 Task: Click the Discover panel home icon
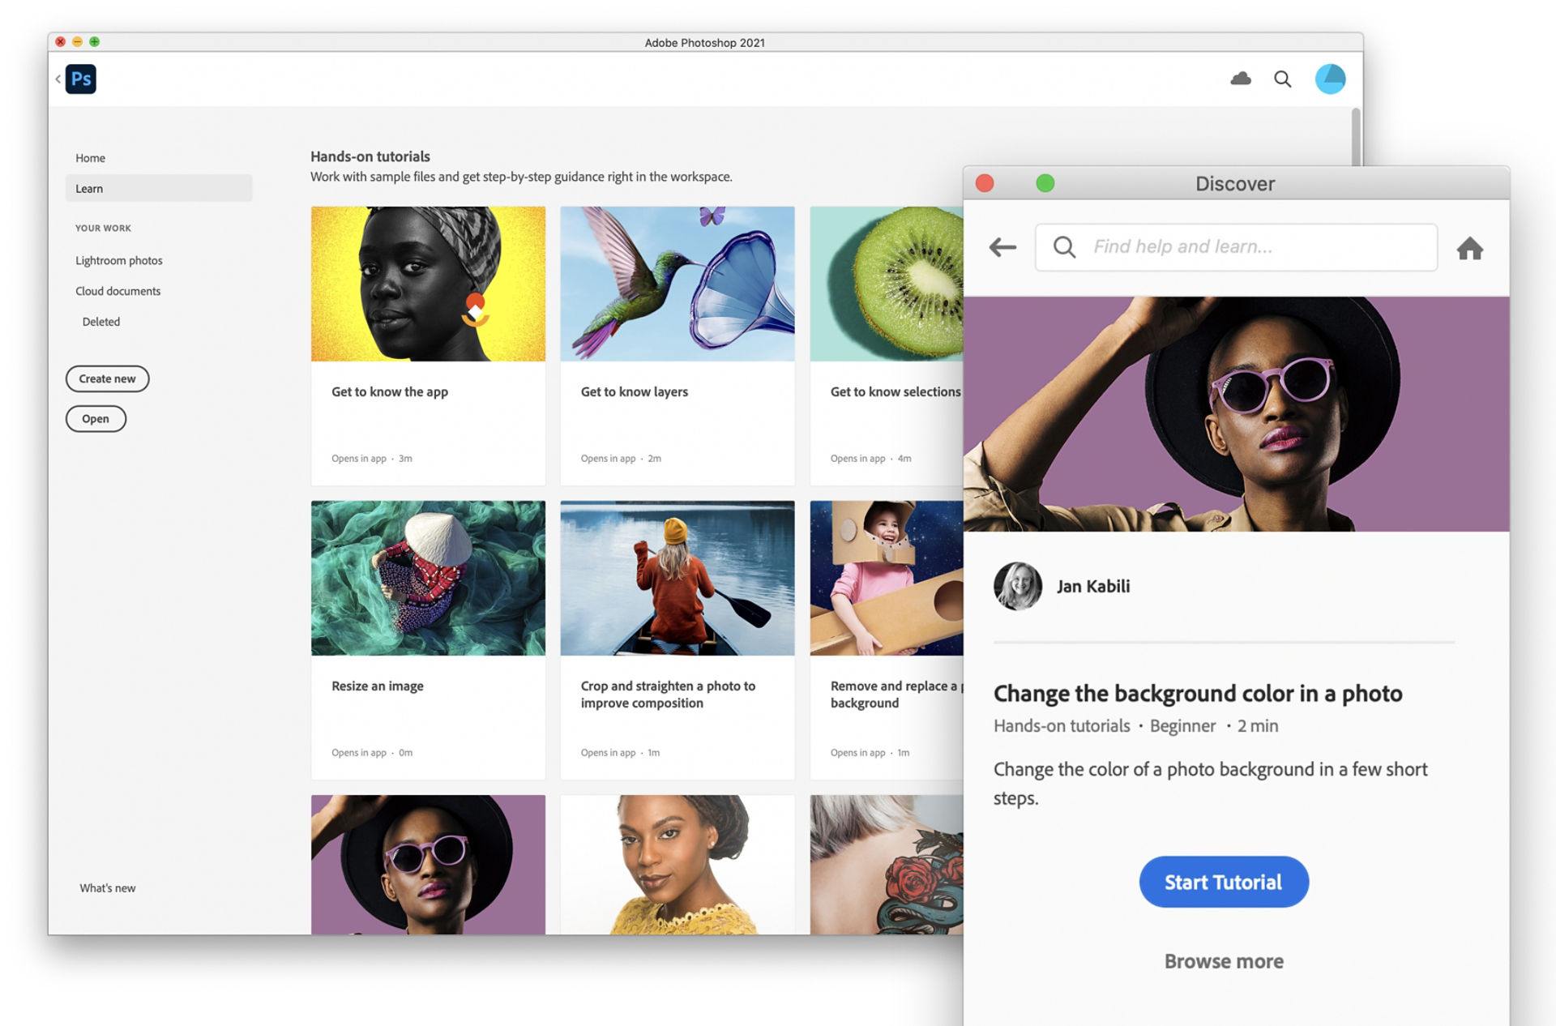[x=1469, y=248]
